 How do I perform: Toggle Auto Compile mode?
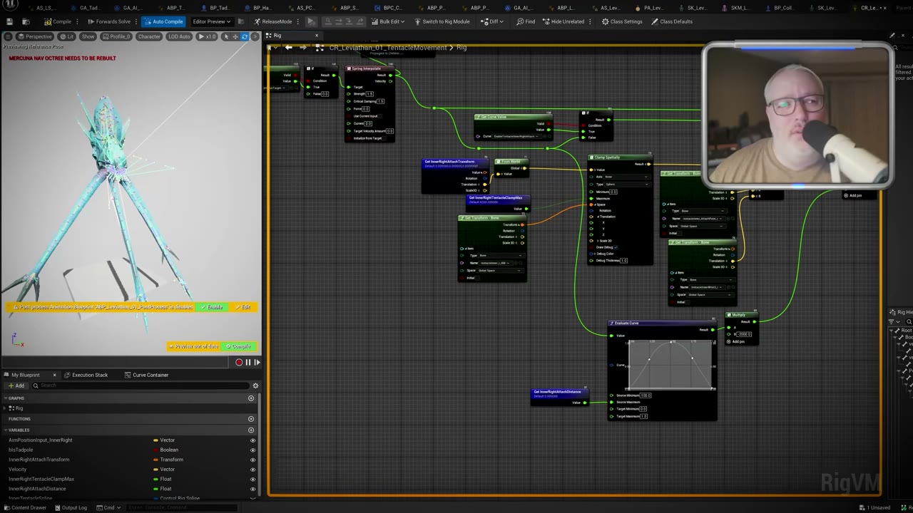tap(163, 21)
